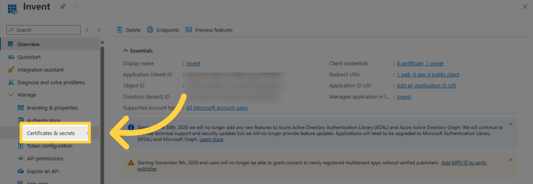Open the Managed application Invent link
This screenshot has height=184, width=533.
click(x=404, y=97)
